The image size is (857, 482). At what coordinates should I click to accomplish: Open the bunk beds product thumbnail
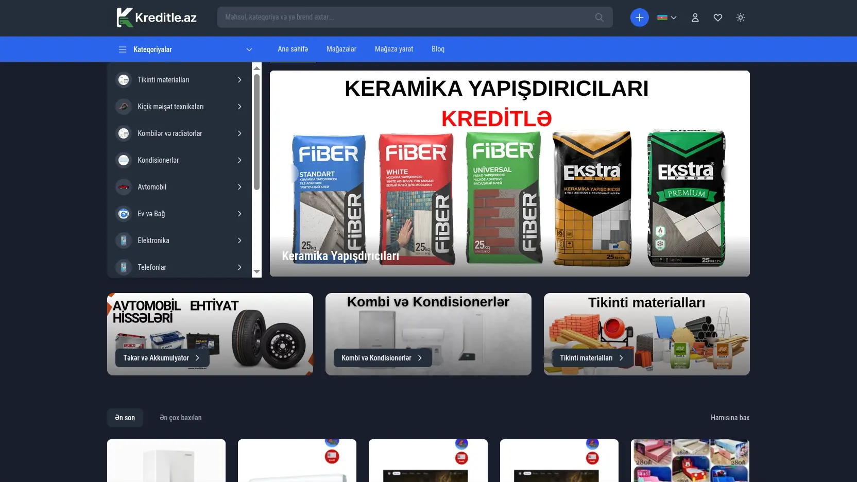[x=690, y=460]
